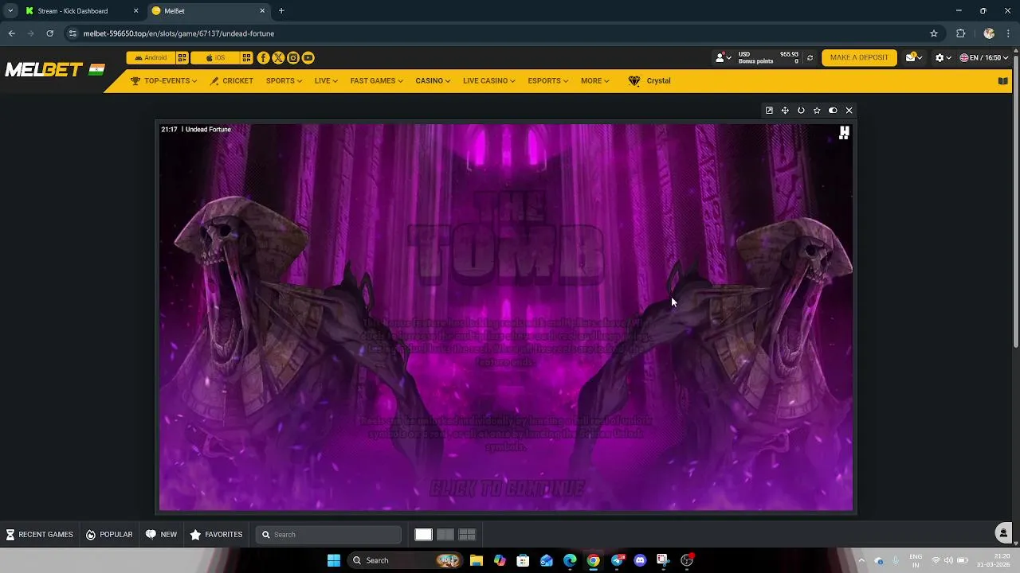The image size is (1020, 573).
Task: Open a new Chrome tab
Action: (x=281, y=11)
